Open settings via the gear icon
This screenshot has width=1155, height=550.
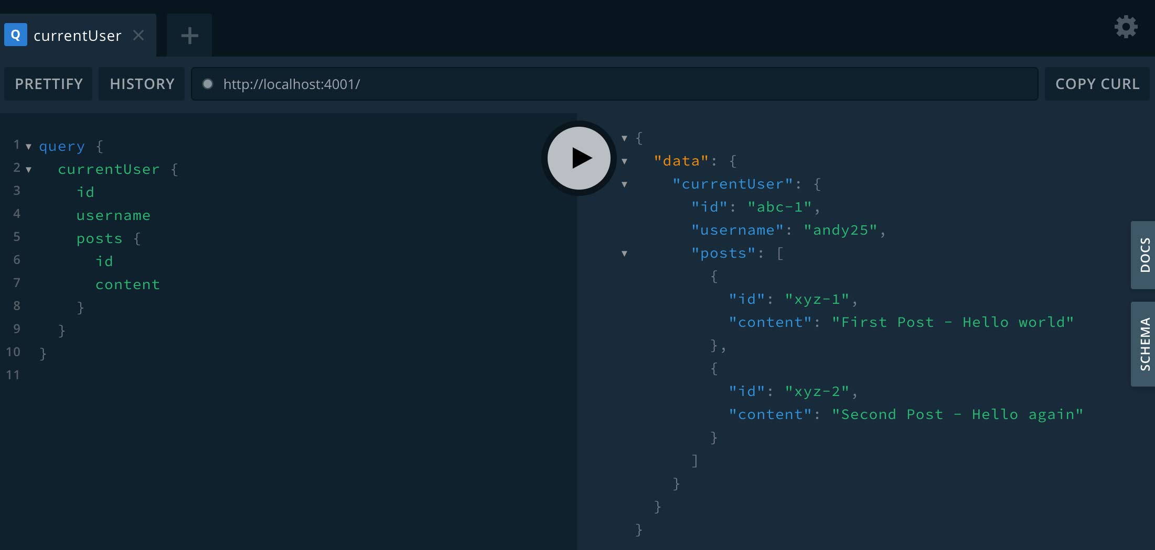coord(1126,27)
